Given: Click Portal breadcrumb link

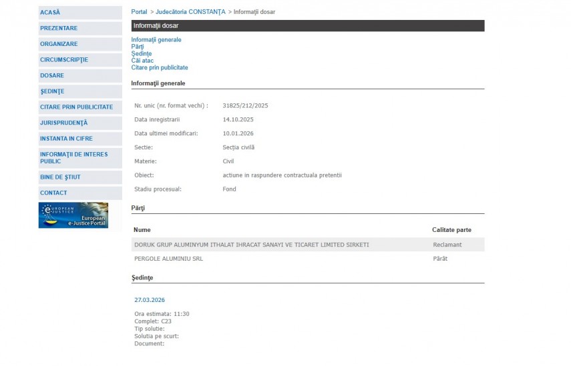Looking at the screenshot, I should click(139, 12).
